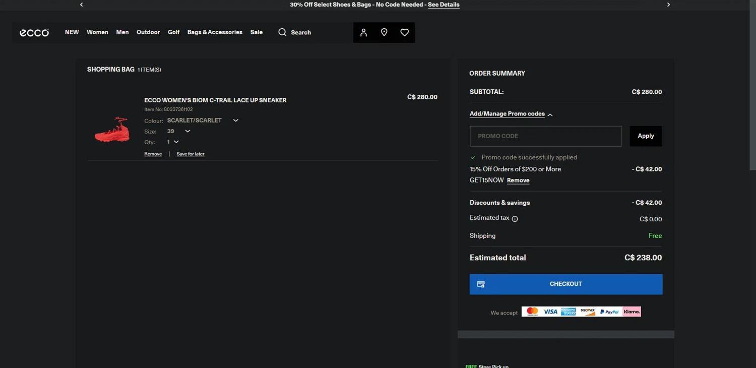756x368 pixels.
Task: Open the Qty dropdown
Action: pos(173,142)
